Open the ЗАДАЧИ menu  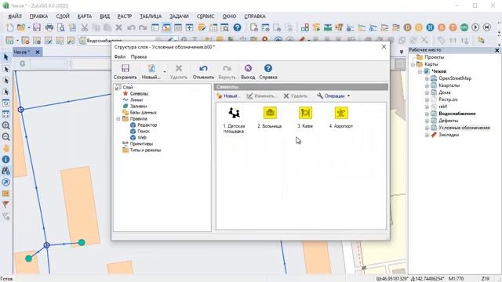click(x=179, y=16)
